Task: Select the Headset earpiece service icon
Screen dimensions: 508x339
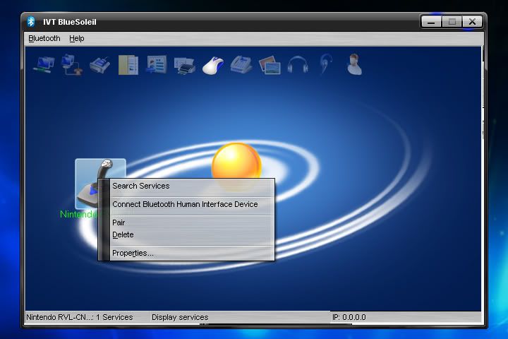Action: pos(325,65)
